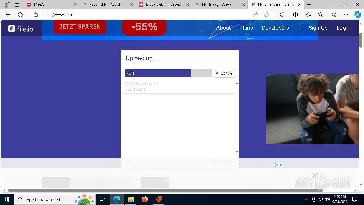Close the file.io tab
The height and width of the screenshot is (205, 364).
[x=299, y=5]
